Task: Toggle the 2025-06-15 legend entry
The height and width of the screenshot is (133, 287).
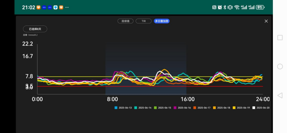Action: tap(162, 108)
